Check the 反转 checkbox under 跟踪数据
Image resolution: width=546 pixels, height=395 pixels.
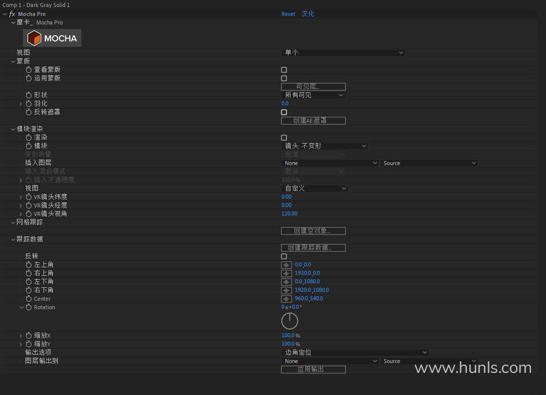click(284, 256)
